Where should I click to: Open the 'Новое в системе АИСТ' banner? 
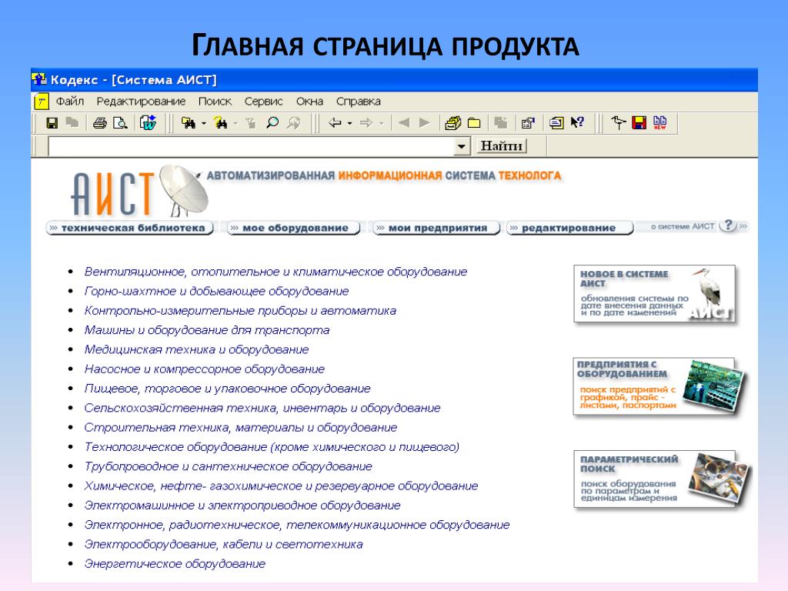(x=654, y=293)
